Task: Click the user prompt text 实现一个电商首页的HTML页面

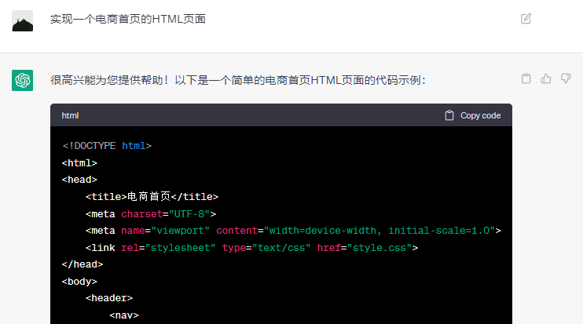Action: (x=128, y=19)
